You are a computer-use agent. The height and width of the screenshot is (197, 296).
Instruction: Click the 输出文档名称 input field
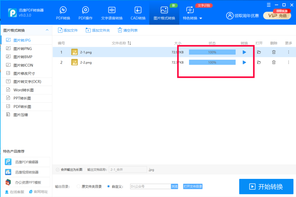click(128, 170)
